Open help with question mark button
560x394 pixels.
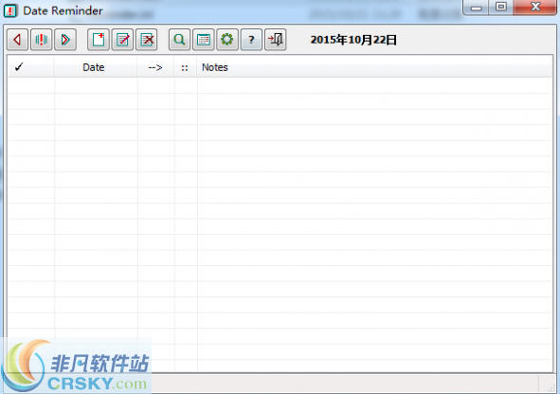pos(251,39)
